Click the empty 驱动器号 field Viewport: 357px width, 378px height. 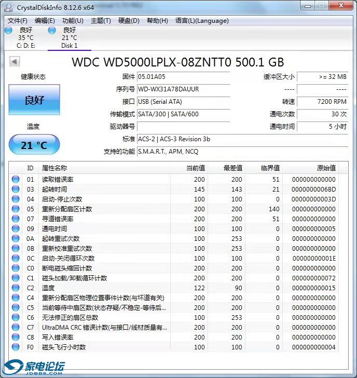tap(183, 127)
